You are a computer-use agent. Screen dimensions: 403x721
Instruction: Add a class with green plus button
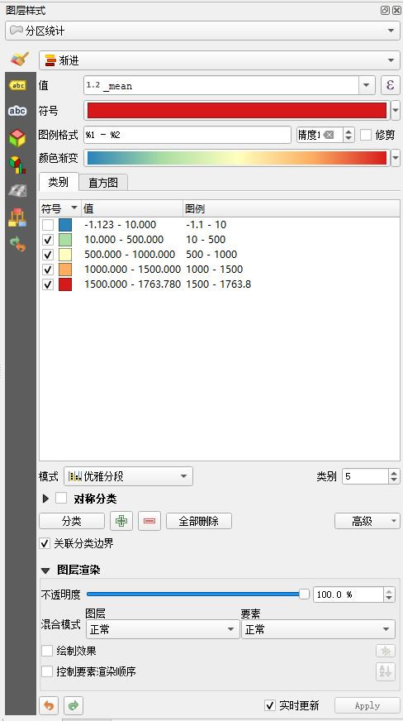tap(121, 521)
